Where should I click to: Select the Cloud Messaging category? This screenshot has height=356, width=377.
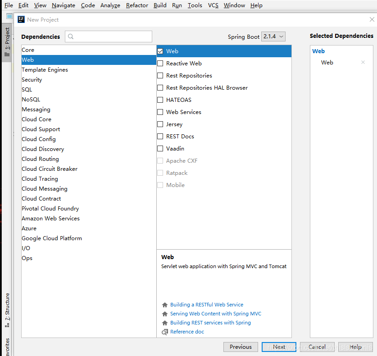point(89,189)
